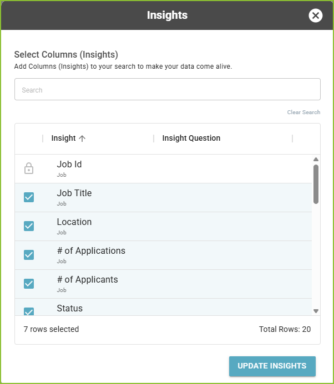Viewport: 334px width, 384px height.
Task: Click the # of Applicants label
Action: click(x=87, y=279)
